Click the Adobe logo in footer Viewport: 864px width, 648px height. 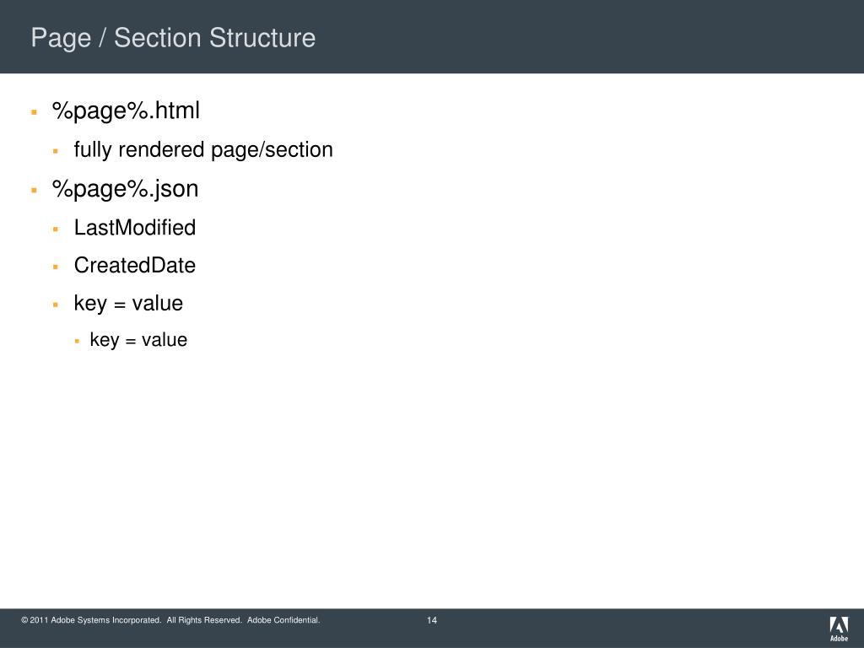tap(839, 629)
